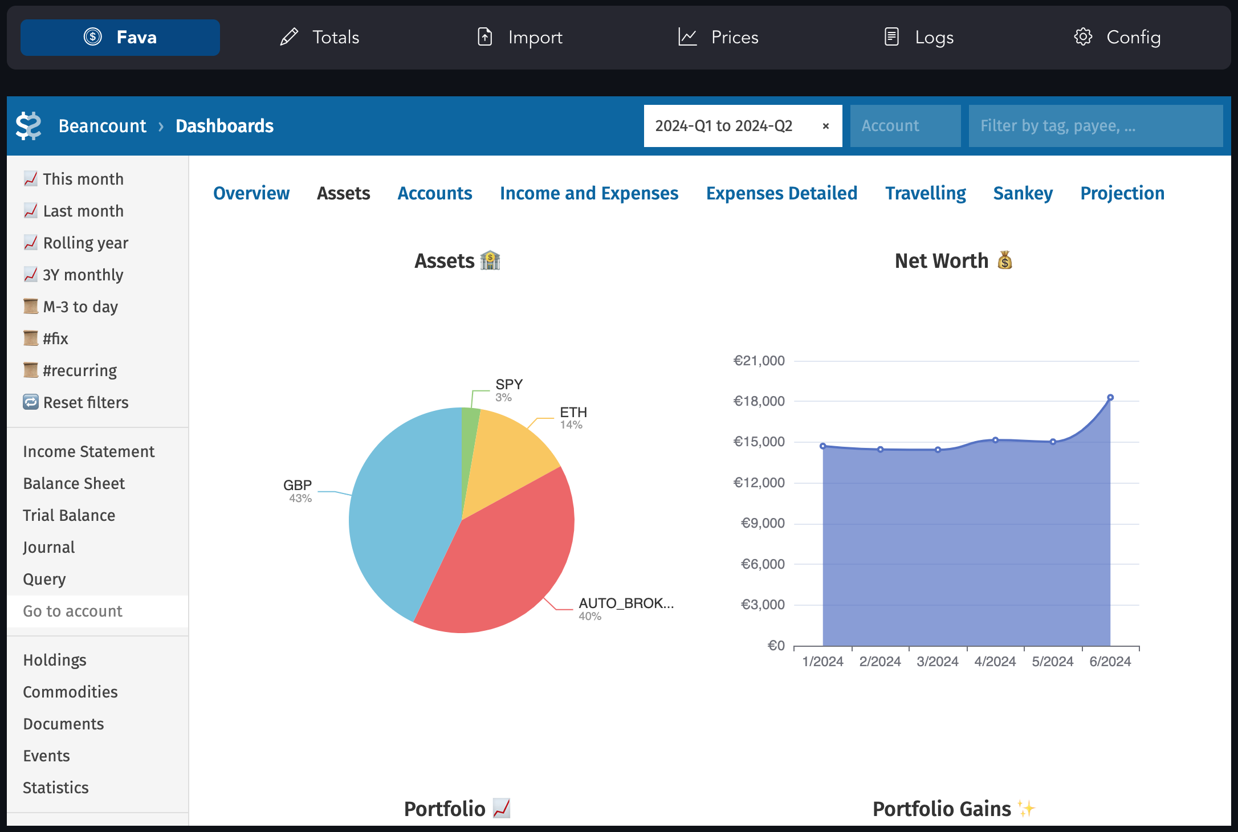Click the Fava dollar coin icon
Screen dimensions: 1238x832
(x=93, y=38)
